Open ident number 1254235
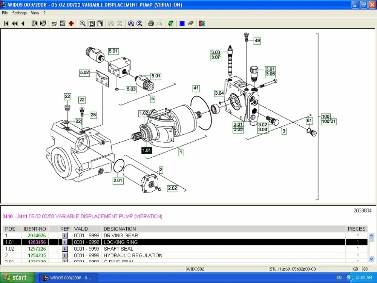Viewport: 377px width, 283px height. (x=37, y=255)
